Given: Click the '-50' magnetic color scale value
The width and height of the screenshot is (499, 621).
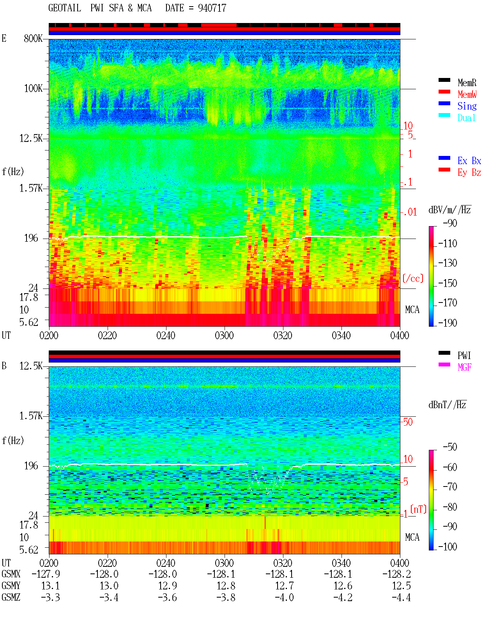Looking at the screenshot, I should tap(450, 447).
